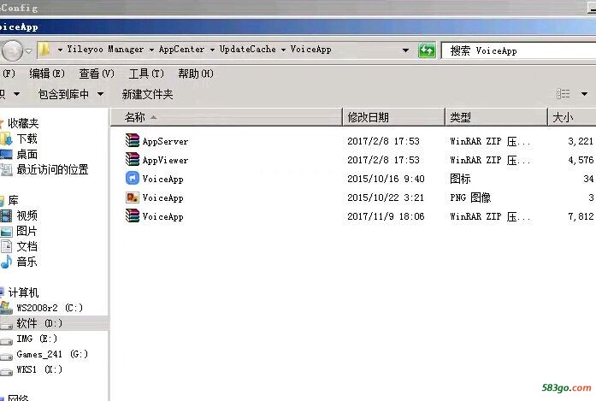Screen dimensions: 596x401
Task: Click the 搜索 VoiceApp search field
Action: click(518, 50)
